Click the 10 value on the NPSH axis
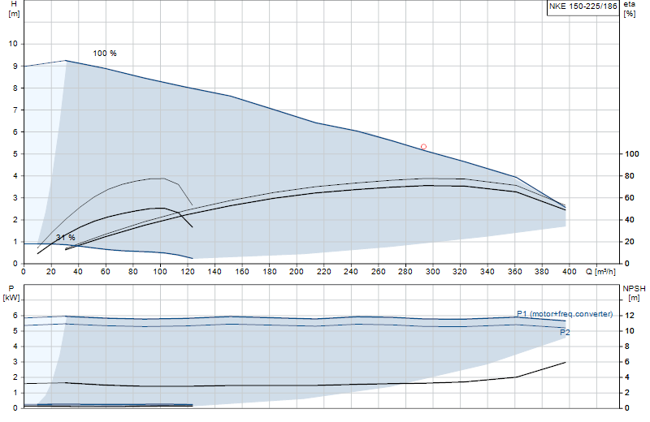The image size is (650, 422). coord(629,331)
